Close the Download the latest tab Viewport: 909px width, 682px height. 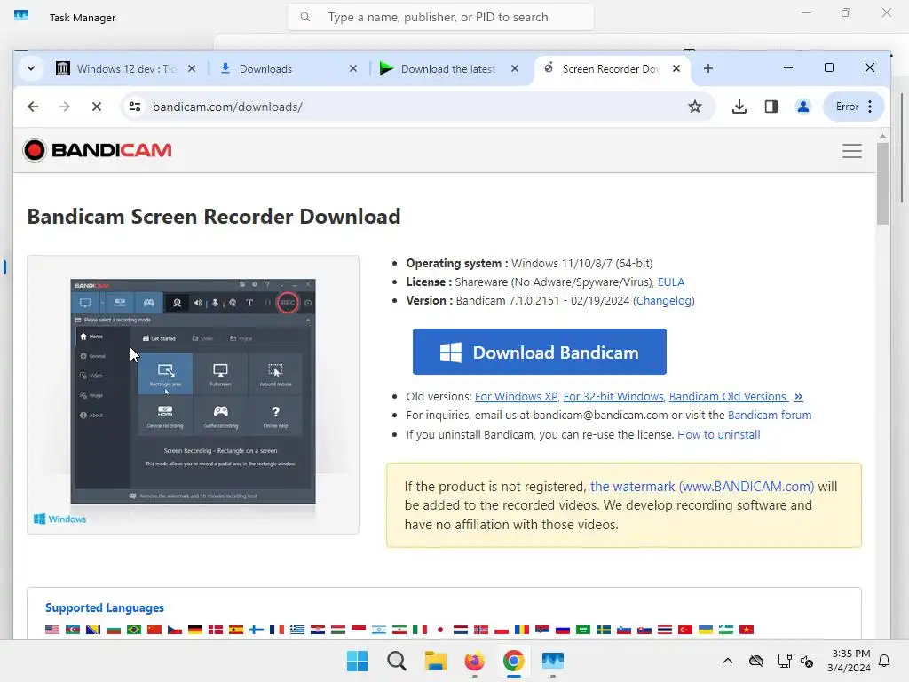[514, 68]
